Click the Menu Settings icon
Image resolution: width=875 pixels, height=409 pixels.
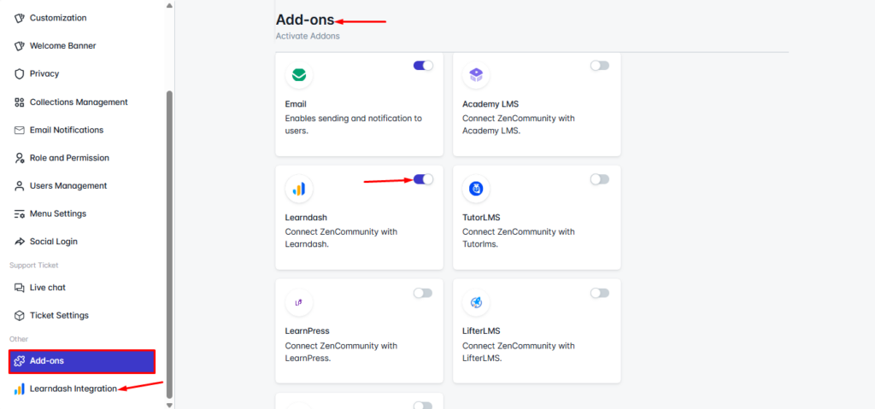click(x=20, y=213)
